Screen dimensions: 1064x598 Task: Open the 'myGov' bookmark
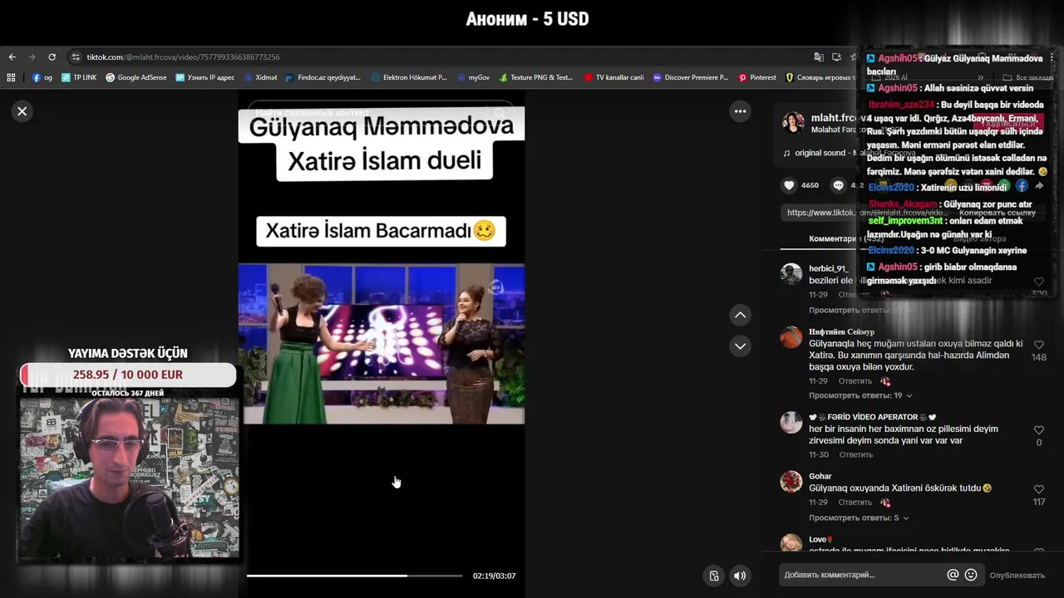[473, 77]
